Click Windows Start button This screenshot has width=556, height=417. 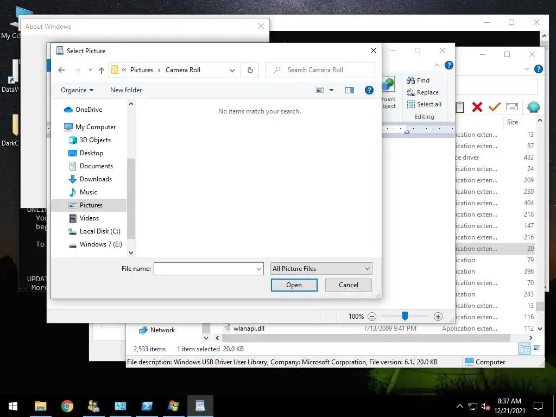coord(13,406)
